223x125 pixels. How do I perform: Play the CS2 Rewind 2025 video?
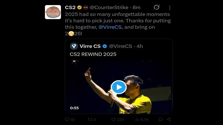point(119,87)
